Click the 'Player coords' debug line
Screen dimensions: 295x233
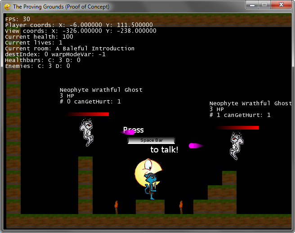79,25
